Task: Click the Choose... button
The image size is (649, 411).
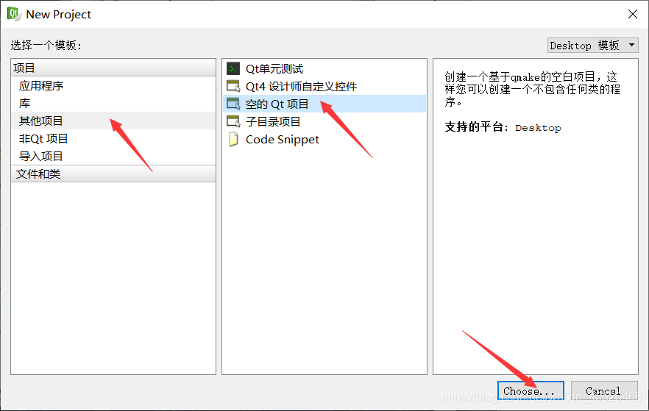Action: pyautogui.click(x=531, y=390)
